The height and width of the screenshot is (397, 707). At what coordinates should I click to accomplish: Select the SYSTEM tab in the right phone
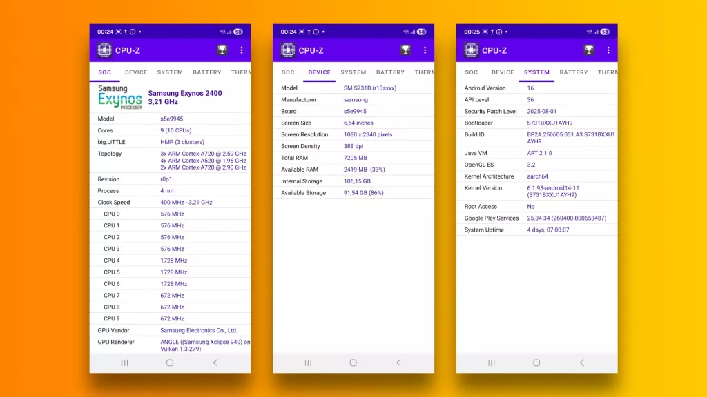536,72
